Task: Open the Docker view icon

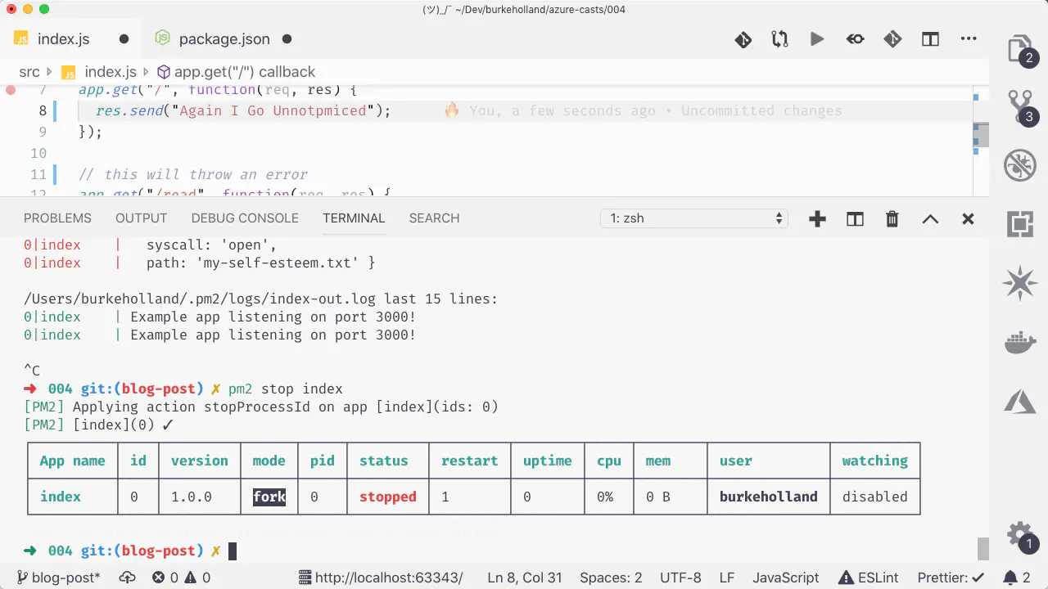Action: click(1020, 342)
